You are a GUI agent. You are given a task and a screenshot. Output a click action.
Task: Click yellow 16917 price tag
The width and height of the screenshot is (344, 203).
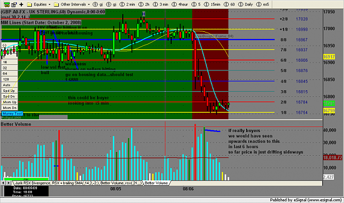pyautogui.click(x=329, y=57)
